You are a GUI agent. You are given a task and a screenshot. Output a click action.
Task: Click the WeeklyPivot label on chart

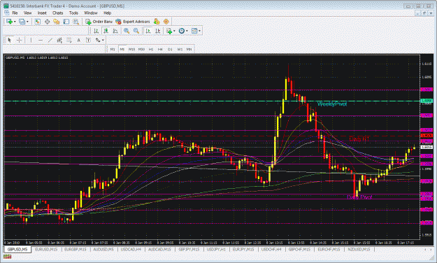click(332, 104)
